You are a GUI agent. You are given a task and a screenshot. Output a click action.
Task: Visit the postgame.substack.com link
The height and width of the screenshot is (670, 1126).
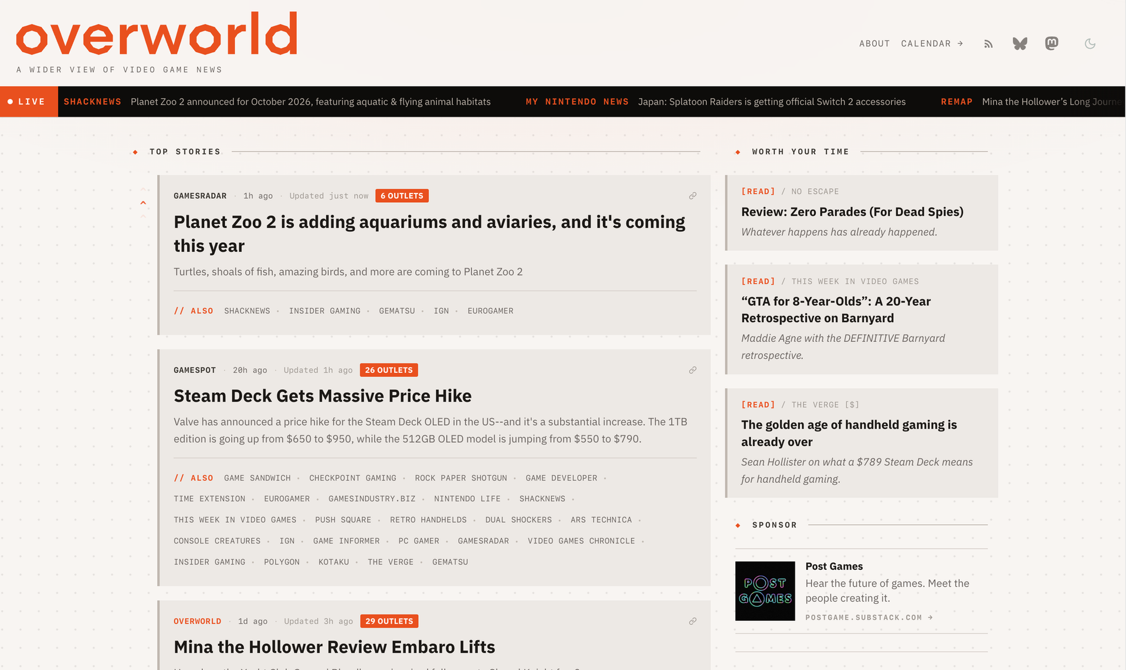[x=869, y=617]
